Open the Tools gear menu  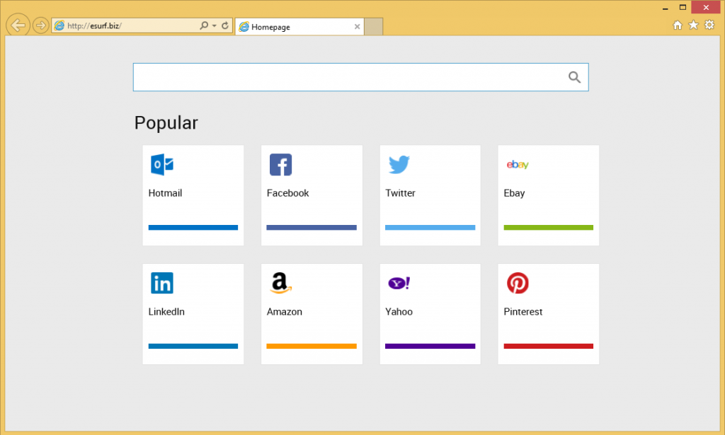pyautogui.click(x=709, y=25)
